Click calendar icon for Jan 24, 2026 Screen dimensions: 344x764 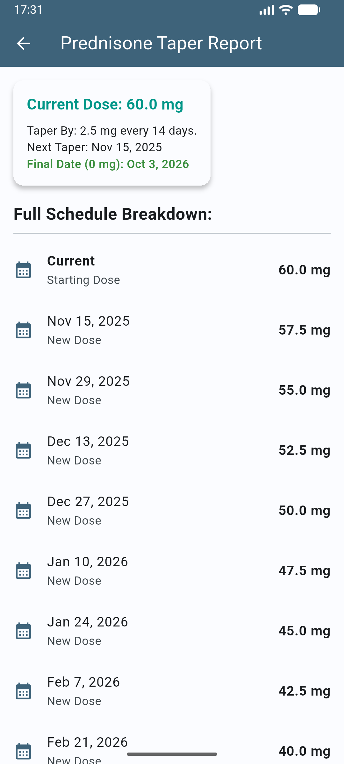[x=23, y=631]
